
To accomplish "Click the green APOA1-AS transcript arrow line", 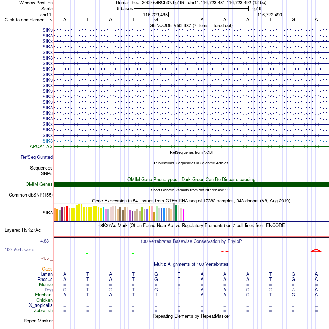I will [x=191, y=146].
